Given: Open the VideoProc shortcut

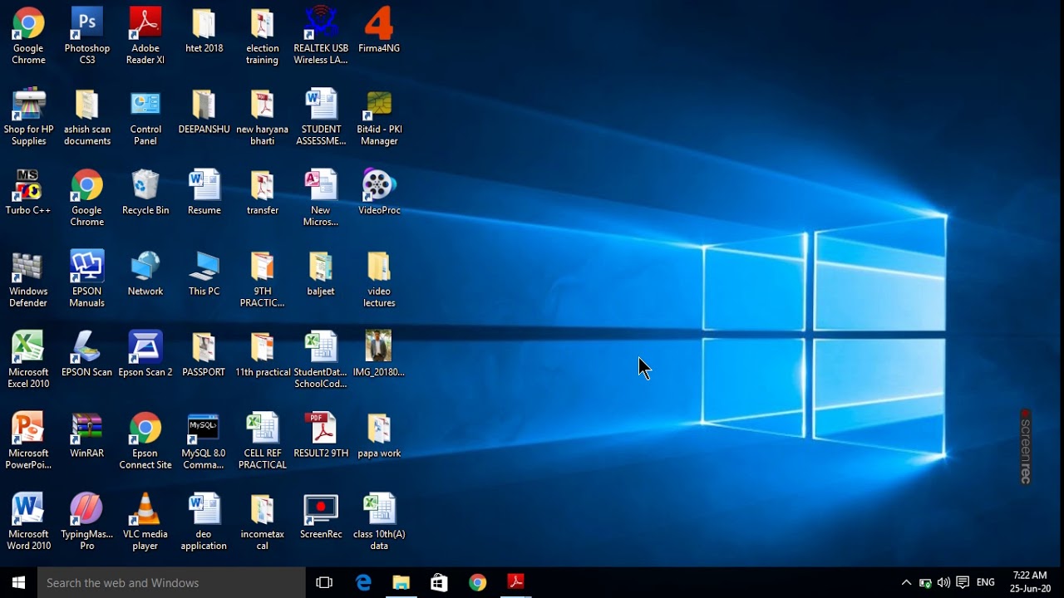Looking at the screenshot, I should point(379,193).
